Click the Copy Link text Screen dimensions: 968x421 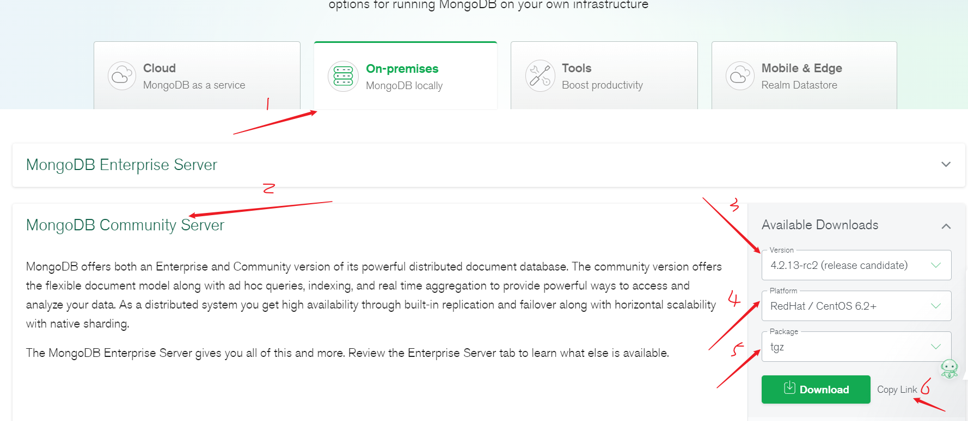coord(897,389)
